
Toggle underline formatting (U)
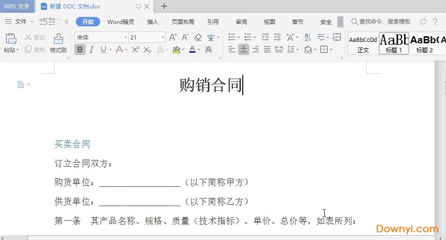click(x=103, y=50)
